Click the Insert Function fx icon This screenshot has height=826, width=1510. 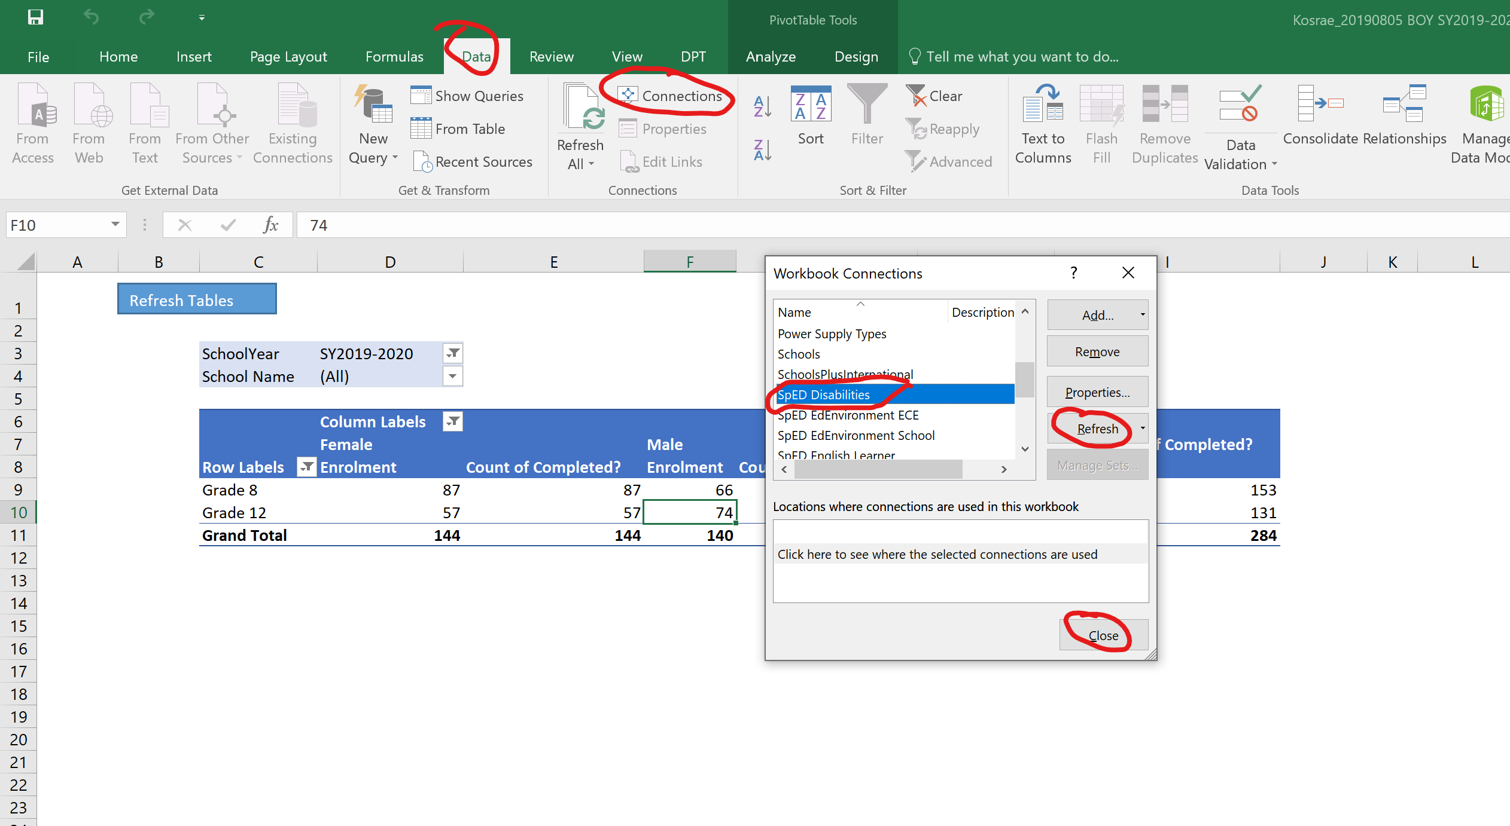coord(270,225)
